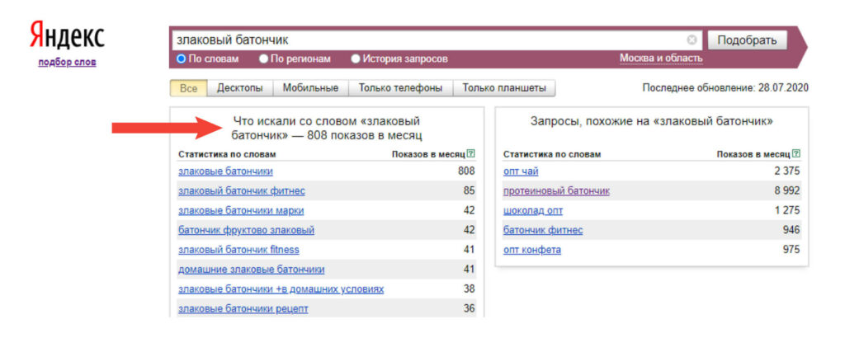Switch to the 'Все' tab

(x=188, y=88)
